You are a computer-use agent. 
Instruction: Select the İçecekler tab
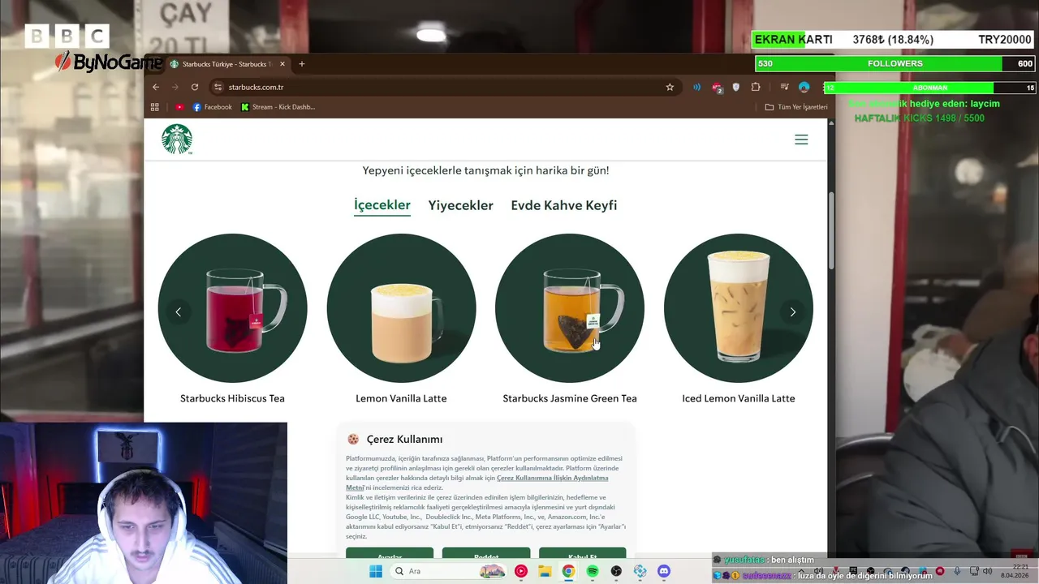tap(382, 205)
